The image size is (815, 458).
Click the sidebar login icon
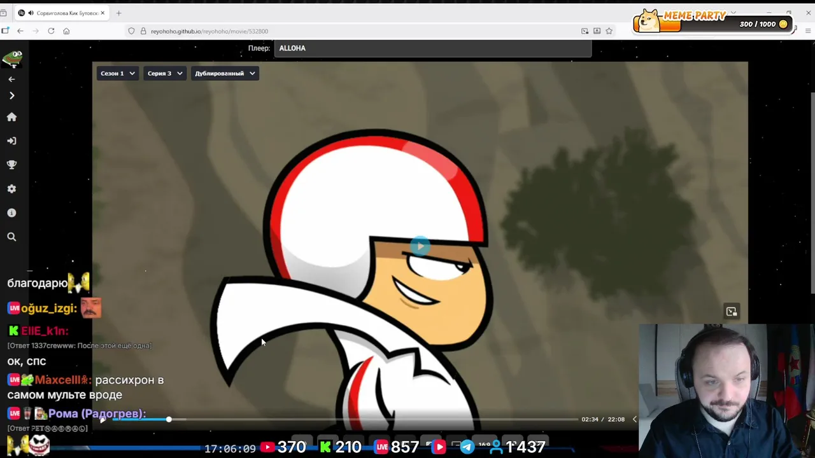[x=11, y=141]
